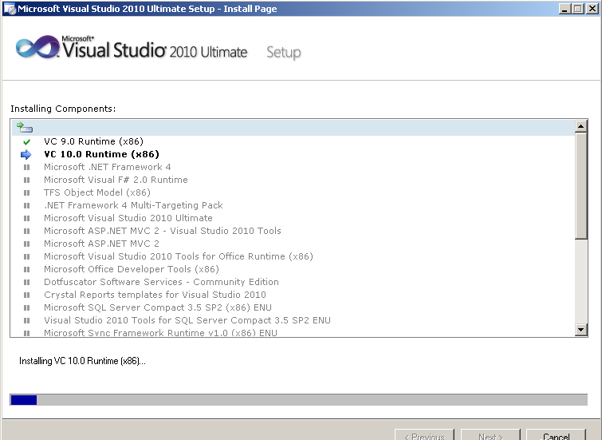Click pending icon beside Tools for Office Runtime (x86)
The height and width of the screenshot is (440, 602).
pos(26,256)
